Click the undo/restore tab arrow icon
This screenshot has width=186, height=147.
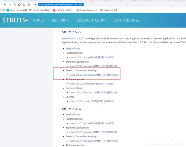[24, 5]
